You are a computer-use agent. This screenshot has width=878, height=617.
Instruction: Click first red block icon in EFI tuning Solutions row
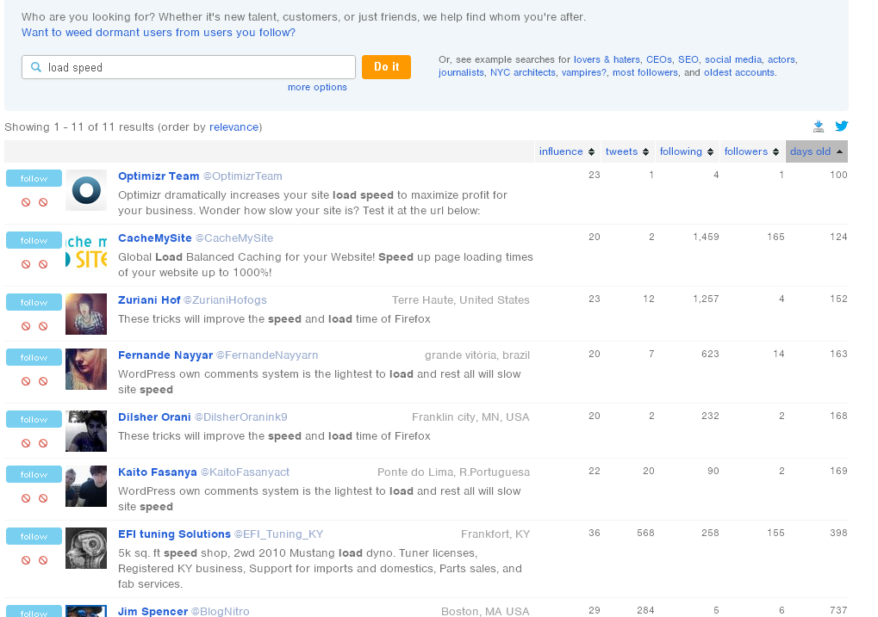26,560
